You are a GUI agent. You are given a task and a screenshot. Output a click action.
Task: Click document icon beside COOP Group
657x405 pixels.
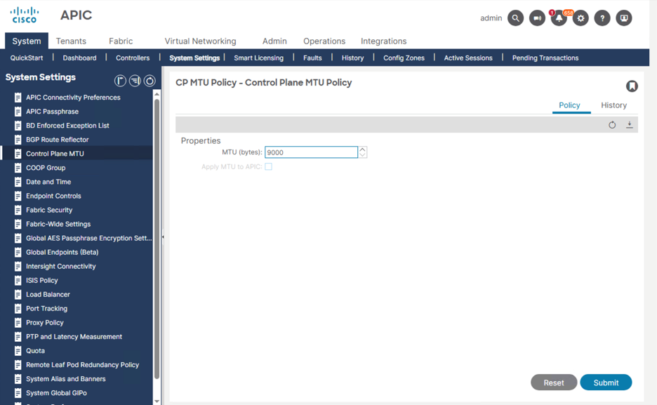tap(18, 168)
